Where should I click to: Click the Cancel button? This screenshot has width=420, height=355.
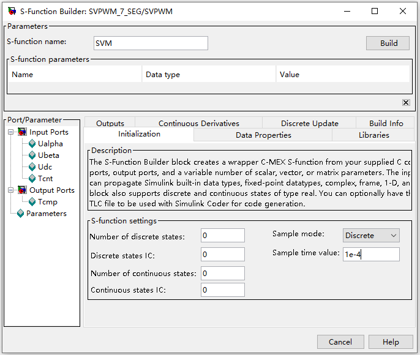point(340,342)
